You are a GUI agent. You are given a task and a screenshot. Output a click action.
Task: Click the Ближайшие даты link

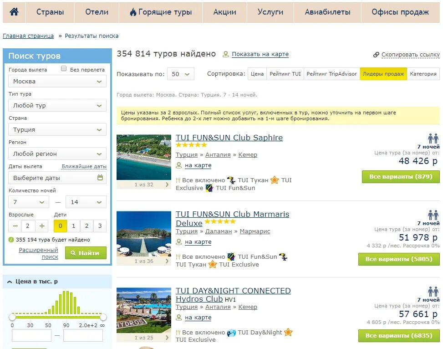84,166
